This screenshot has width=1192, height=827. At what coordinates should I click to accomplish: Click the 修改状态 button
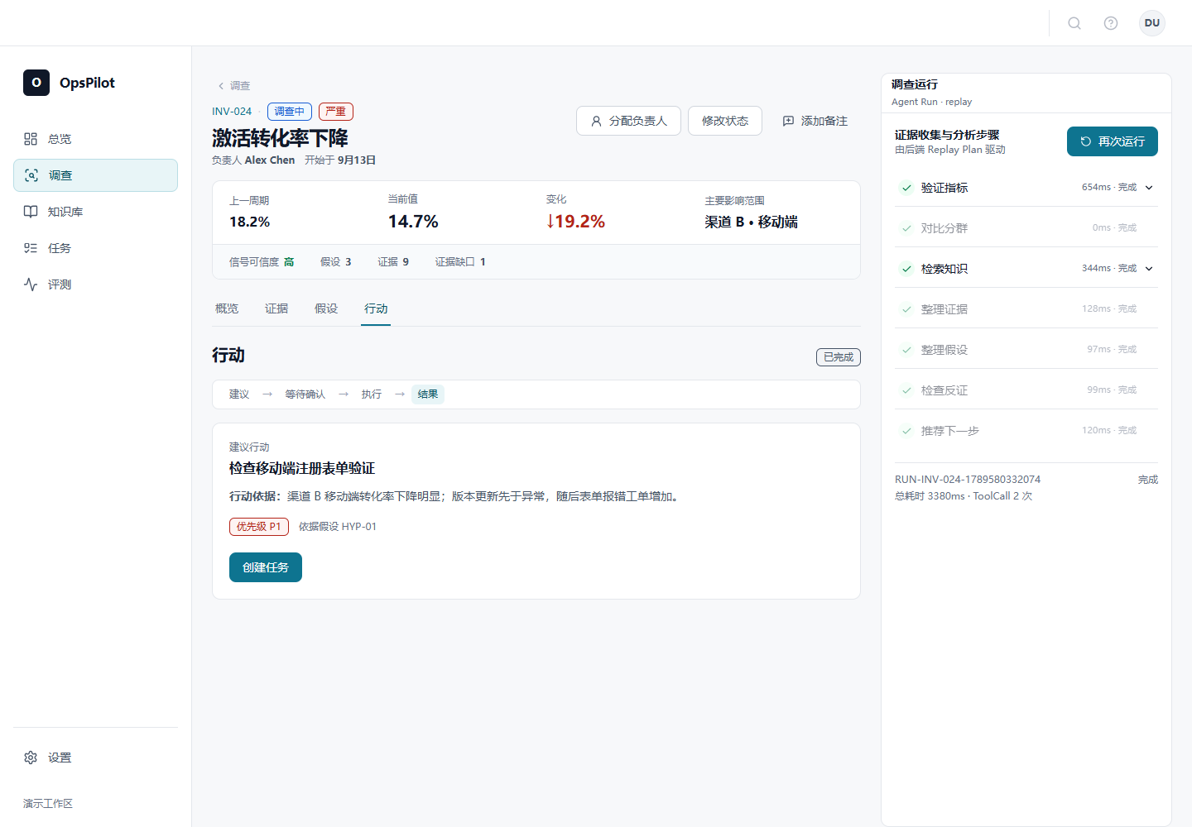tap(725, 121)
